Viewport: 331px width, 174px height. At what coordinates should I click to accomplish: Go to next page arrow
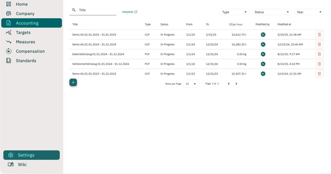(236, 84)
